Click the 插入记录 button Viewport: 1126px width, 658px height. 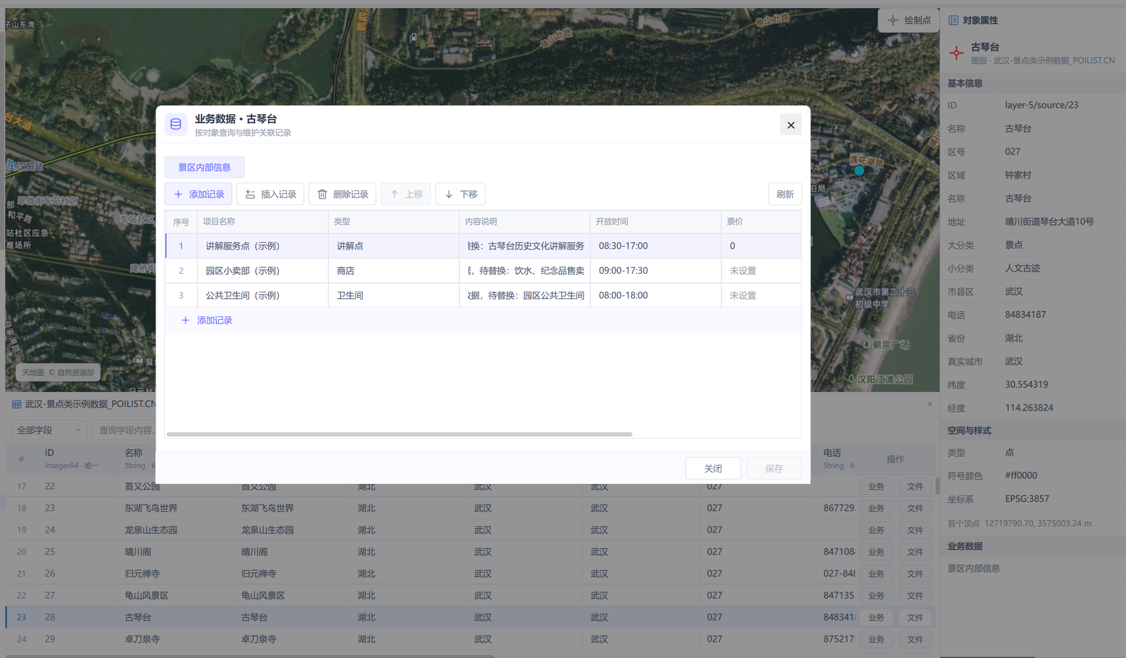pos(270,194)
